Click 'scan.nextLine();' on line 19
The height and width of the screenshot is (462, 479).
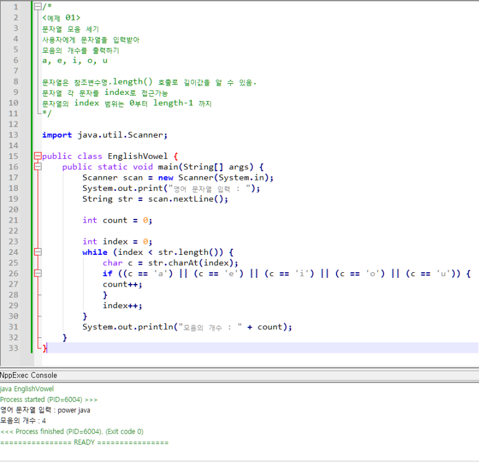(x=188, y=199)
